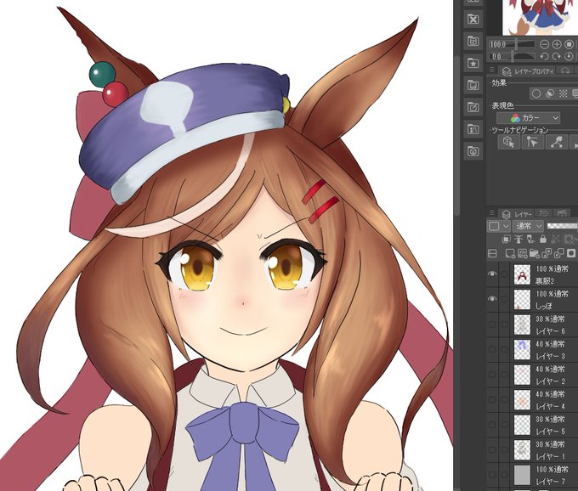The image size is (578, 491).
Task: Adjust the layer opacity slider
Action: coord(562,226)
